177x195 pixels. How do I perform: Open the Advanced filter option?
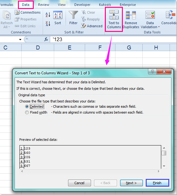click(92, 26)
